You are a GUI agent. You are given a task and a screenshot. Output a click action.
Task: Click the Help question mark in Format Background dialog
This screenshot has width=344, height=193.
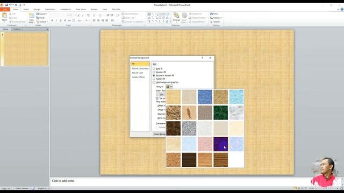[202, 58]
